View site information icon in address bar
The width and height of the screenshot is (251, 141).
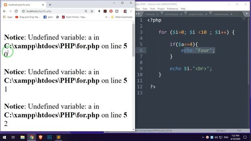[x=24, y=11]
